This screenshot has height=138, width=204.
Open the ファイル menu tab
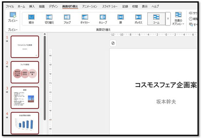point(10,6)
